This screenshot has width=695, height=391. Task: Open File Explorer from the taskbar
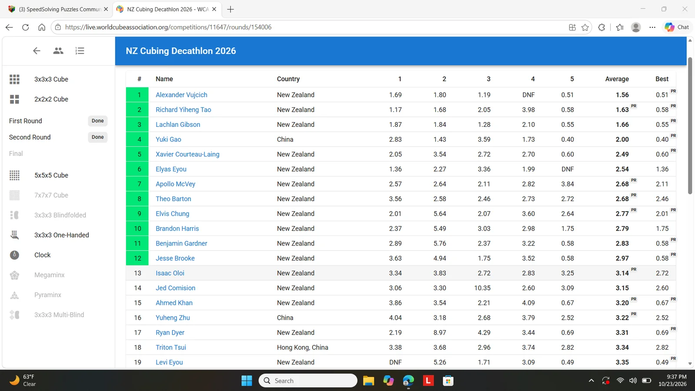point(369,381)
